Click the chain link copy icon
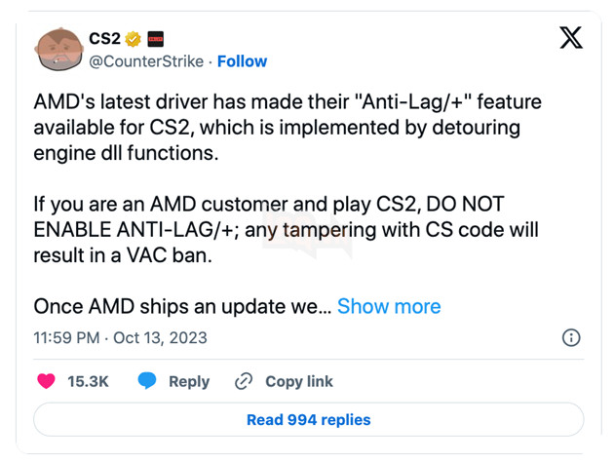The image size is (614, 462). (245, 381)
